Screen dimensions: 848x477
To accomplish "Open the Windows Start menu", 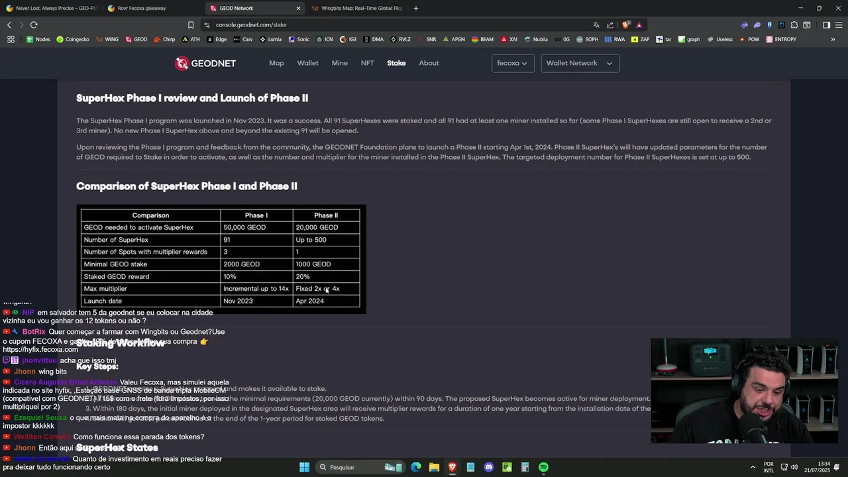I will pyautogui.click(x=304, y=467).
